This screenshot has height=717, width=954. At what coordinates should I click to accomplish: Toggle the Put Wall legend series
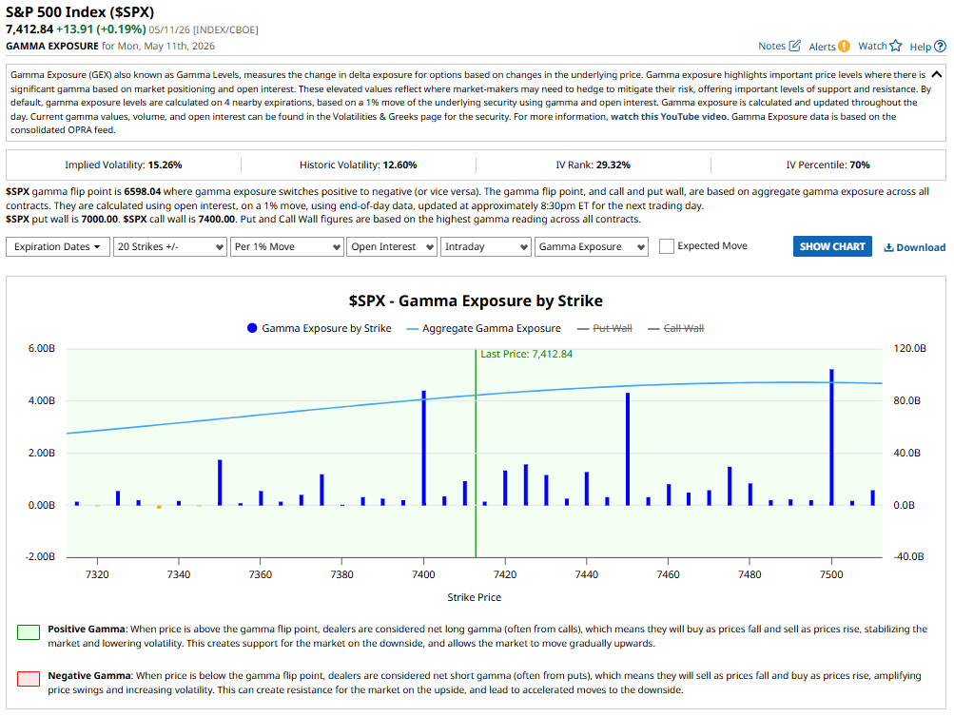pos(605,328)
